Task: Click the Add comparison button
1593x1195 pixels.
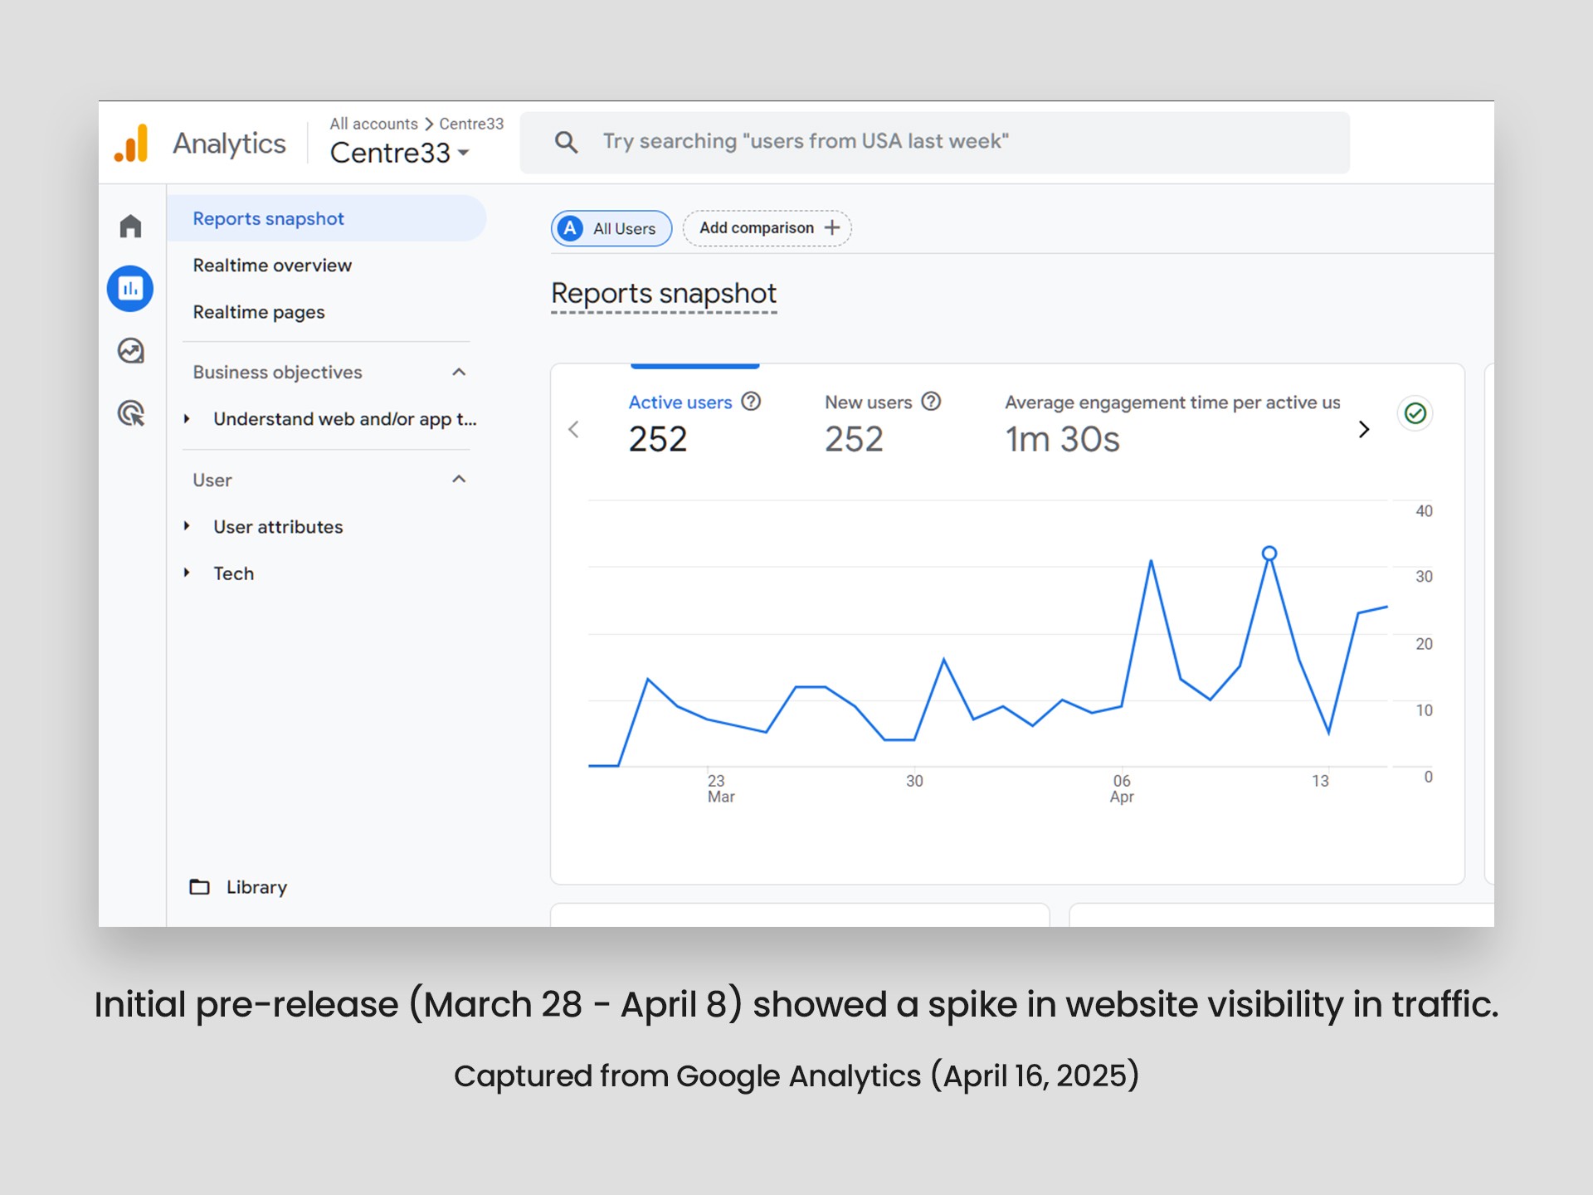Action: click(x=767, y=228)
